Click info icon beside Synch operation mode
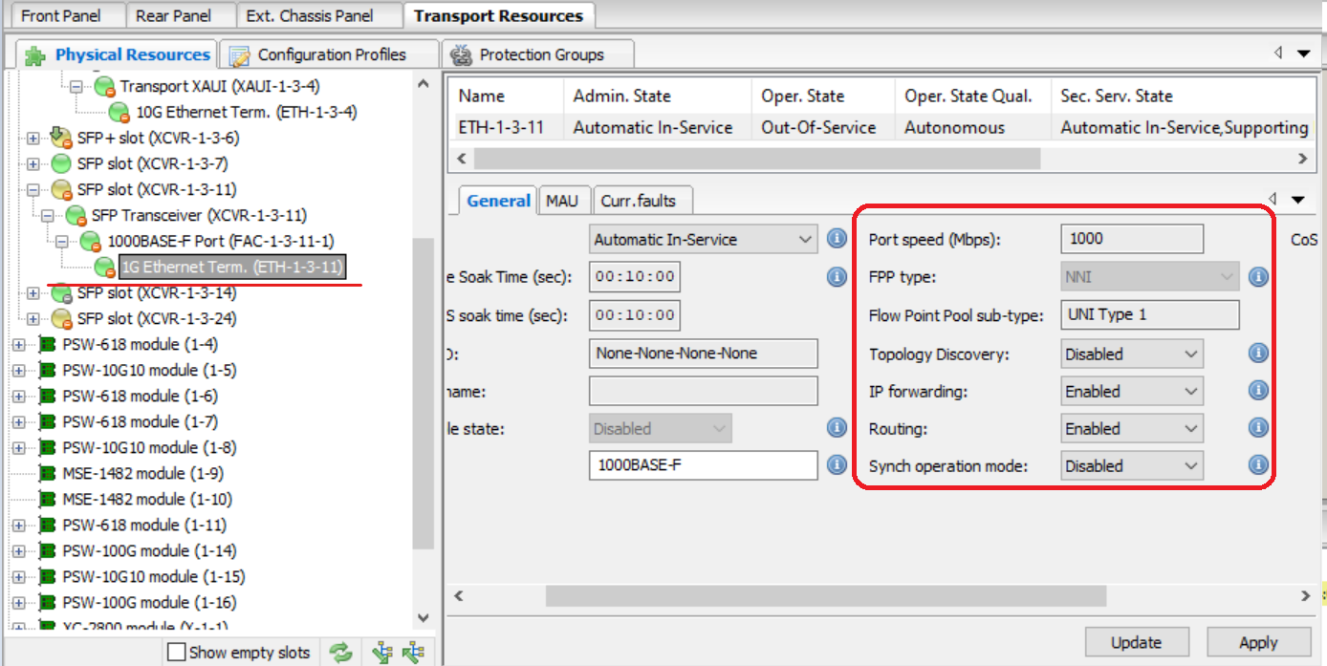 pos(1258,465)
